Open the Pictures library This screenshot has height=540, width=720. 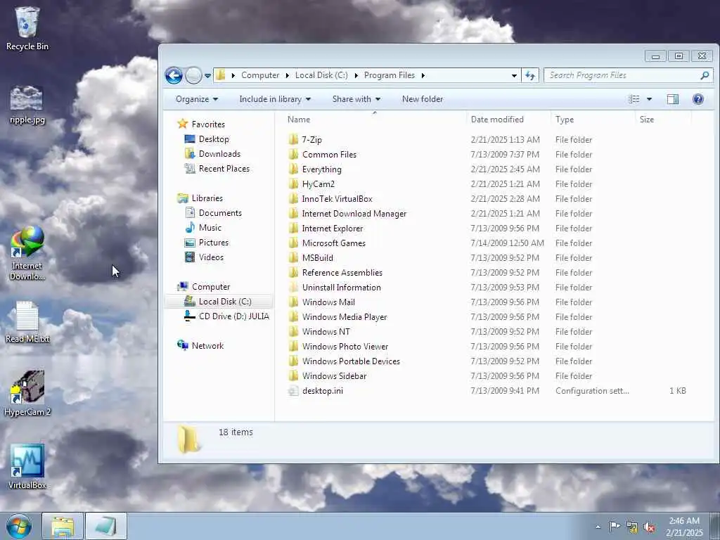coord(214,243)
